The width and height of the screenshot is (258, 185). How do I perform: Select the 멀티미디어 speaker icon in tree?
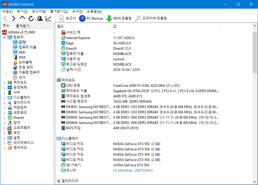pos(10,103)
